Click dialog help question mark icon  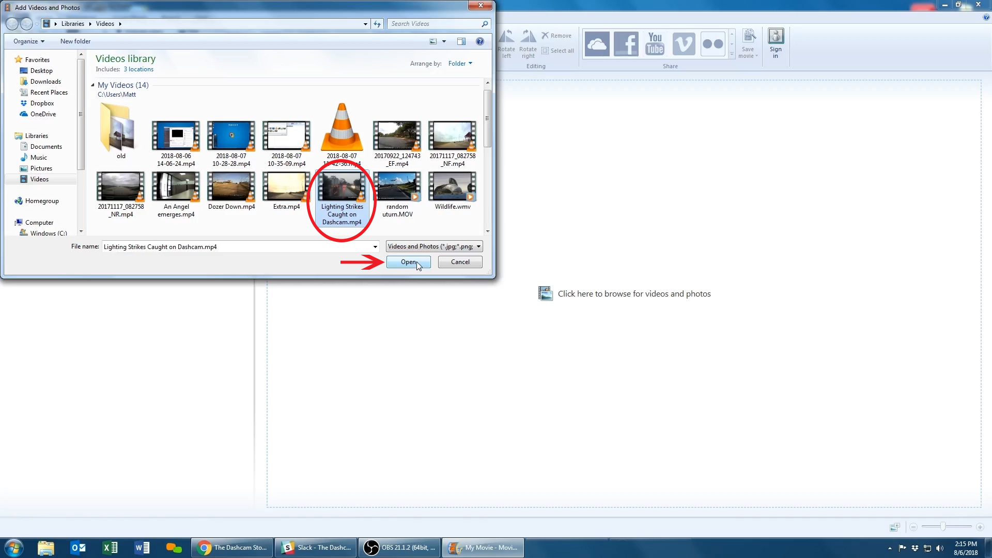click(480, 41)
